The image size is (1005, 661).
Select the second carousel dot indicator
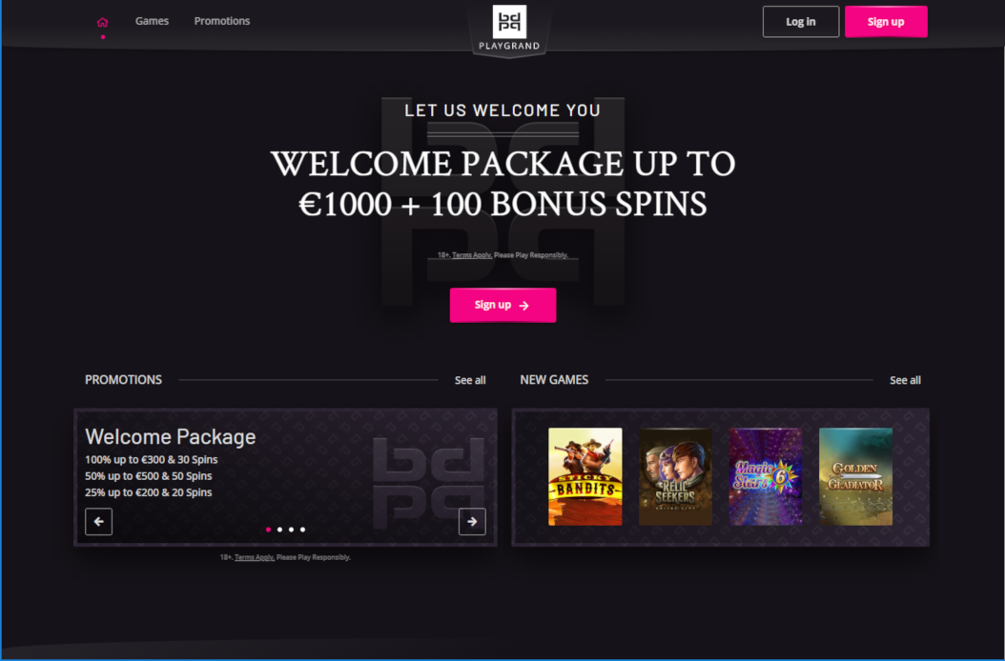279,530
